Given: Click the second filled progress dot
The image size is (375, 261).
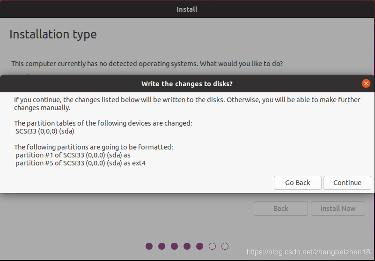Looking at the screenshot, I should click(x=162, y=246).
